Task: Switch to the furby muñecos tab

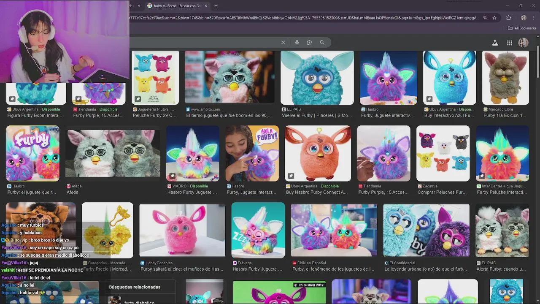Action: click(177, 6)
